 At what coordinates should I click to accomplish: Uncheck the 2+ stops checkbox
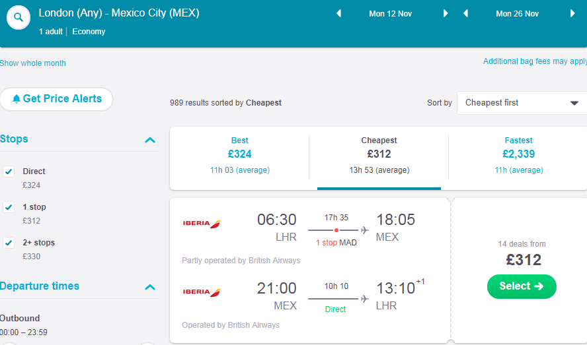[9, 243]
